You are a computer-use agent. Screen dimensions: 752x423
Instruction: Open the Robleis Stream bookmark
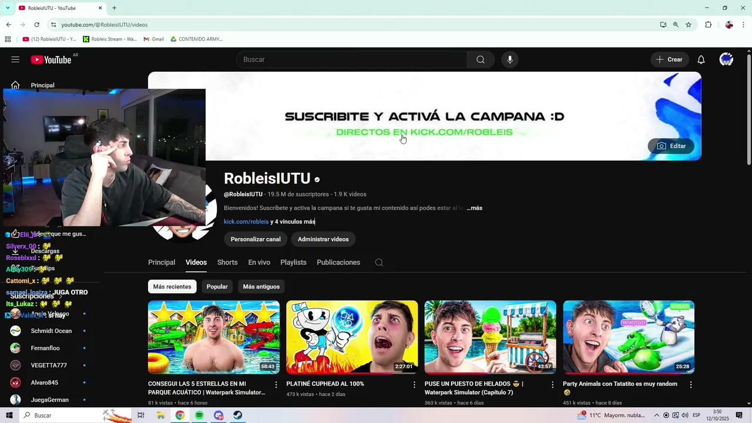(110, 39)
